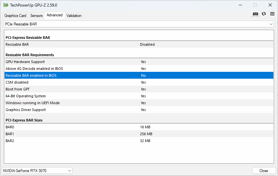Take a screenshot with the camera icon
Viewport: 278px width, 176px height.
(x=255, y=14)
